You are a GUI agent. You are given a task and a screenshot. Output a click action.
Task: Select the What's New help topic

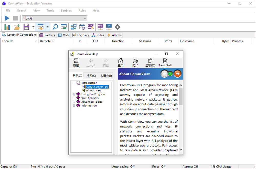pos(93,90)
